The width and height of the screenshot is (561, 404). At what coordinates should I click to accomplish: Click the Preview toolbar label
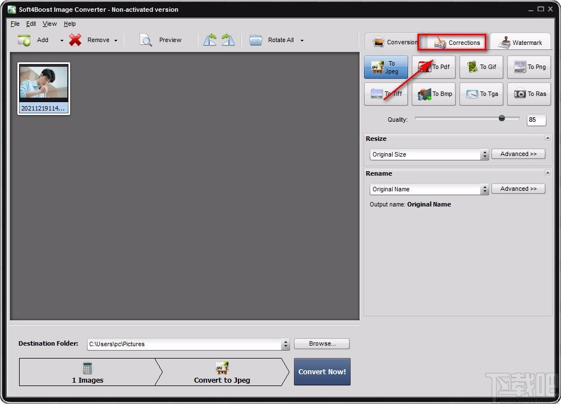[x=170, y=40]
